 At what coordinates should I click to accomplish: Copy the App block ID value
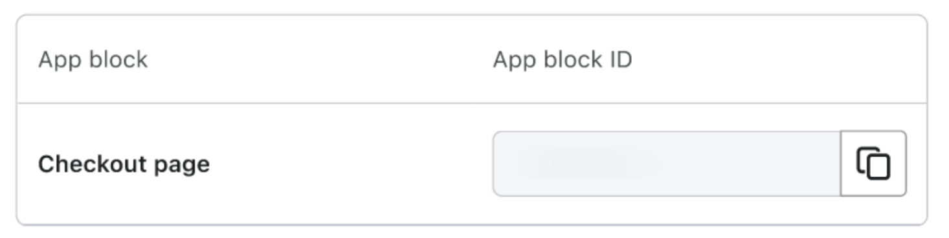tap(873, 164)
